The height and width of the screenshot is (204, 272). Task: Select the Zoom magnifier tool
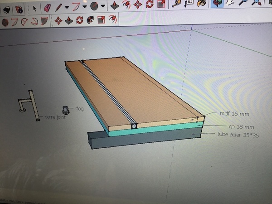point(243,4)
